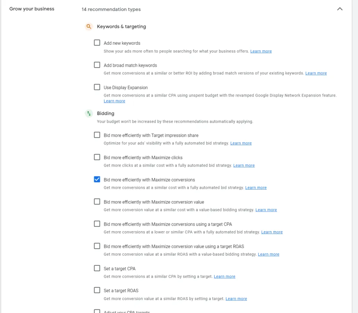This screenshot has height=313, width=358.
Task: Check the Maximize conversion value option
Action: coord(97,201)
